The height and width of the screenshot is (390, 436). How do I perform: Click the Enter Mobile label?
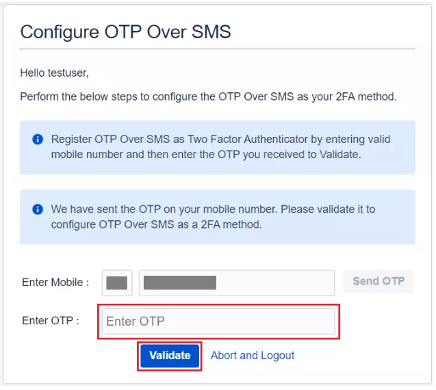55,282
